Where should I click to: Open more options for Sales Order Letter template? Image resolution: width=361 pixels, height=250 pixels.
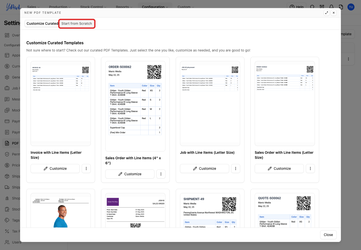pos(310,168)
